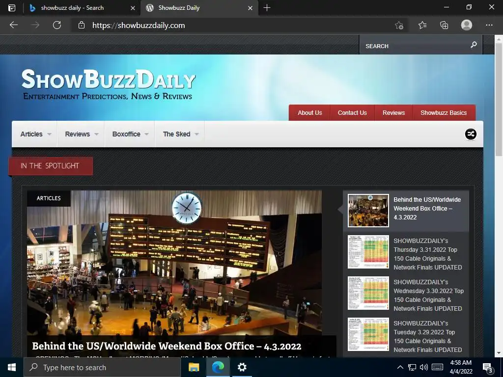Viewport: 503px width, 377px height.
Task: Open the touch keyboard icon
Action: click(x=437, y=367)
